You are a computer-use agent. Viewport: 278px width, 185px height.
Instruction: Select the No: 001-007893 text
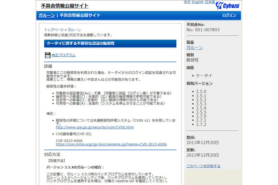(x=203, y=30)
